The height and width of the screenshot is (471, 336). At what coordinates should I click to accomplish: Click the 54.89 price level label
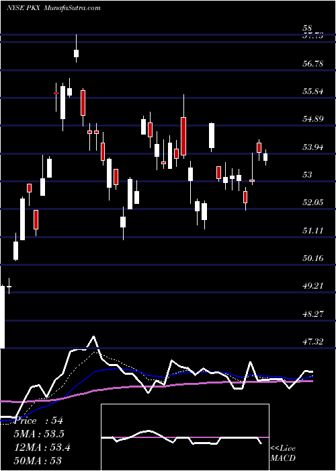pos(313,119)
